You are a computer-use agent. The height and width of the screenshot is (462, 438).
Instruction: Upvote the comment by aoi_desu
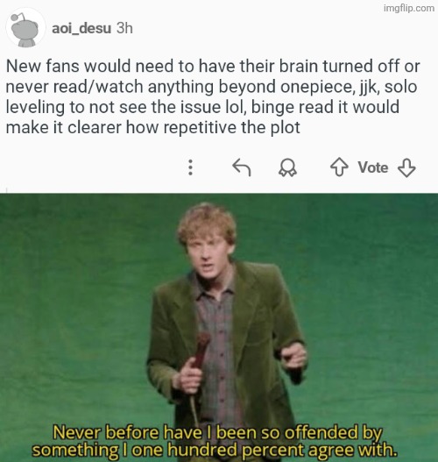[339, 167]
